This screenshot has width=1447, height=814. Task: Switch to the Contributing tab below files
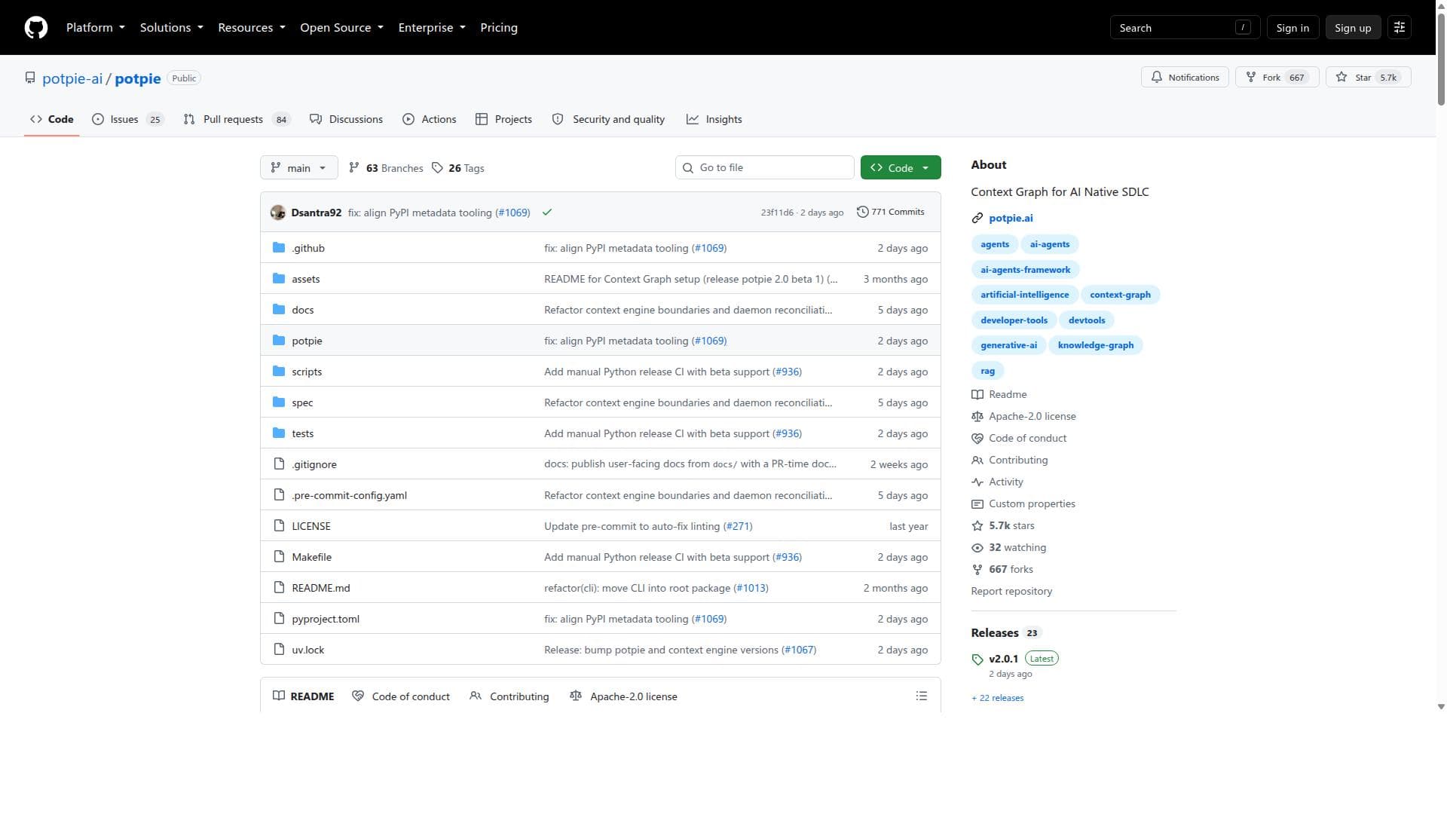pyautogui.click(x=509, y=696)
